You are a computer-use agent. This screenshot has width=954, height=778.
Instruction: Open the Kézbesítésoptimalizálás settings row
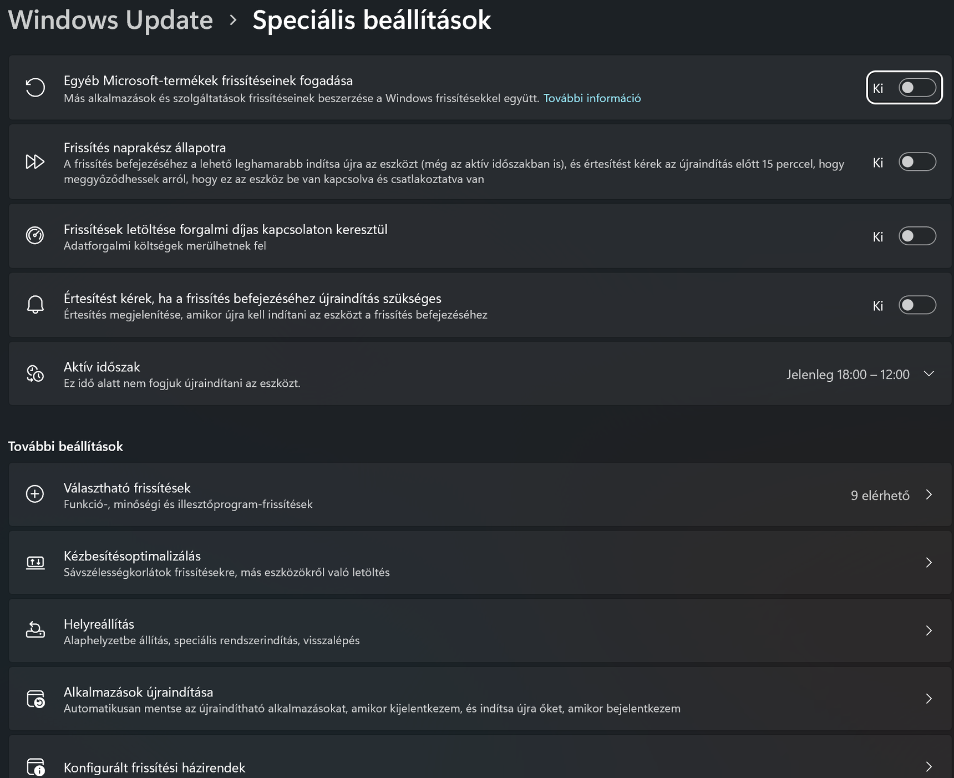point(480,563)
